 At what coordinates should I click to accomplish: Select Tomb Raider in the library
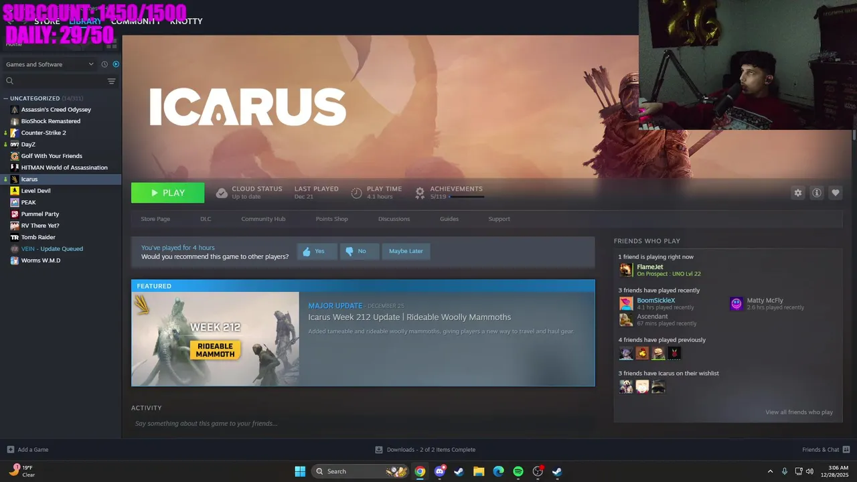coord(38,237)
